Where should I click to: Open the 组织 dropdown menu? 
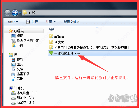click(x=13, y=22)
